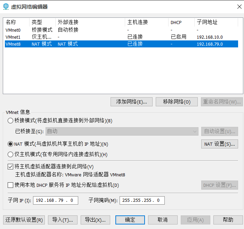244x229 pixels.
Task: Select 仅主机模式 radio button
Action: tap(10, 154)
